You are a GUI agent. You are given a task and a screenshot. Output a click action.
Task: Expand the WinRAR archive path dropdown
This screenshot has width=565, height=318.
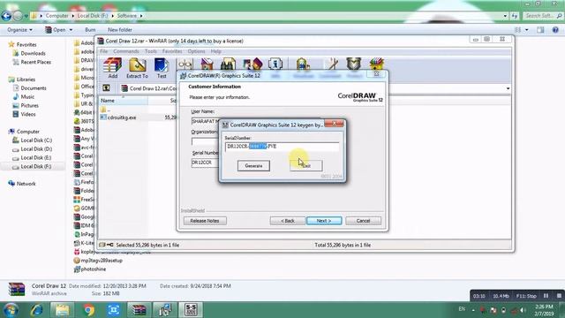point(508,88)
